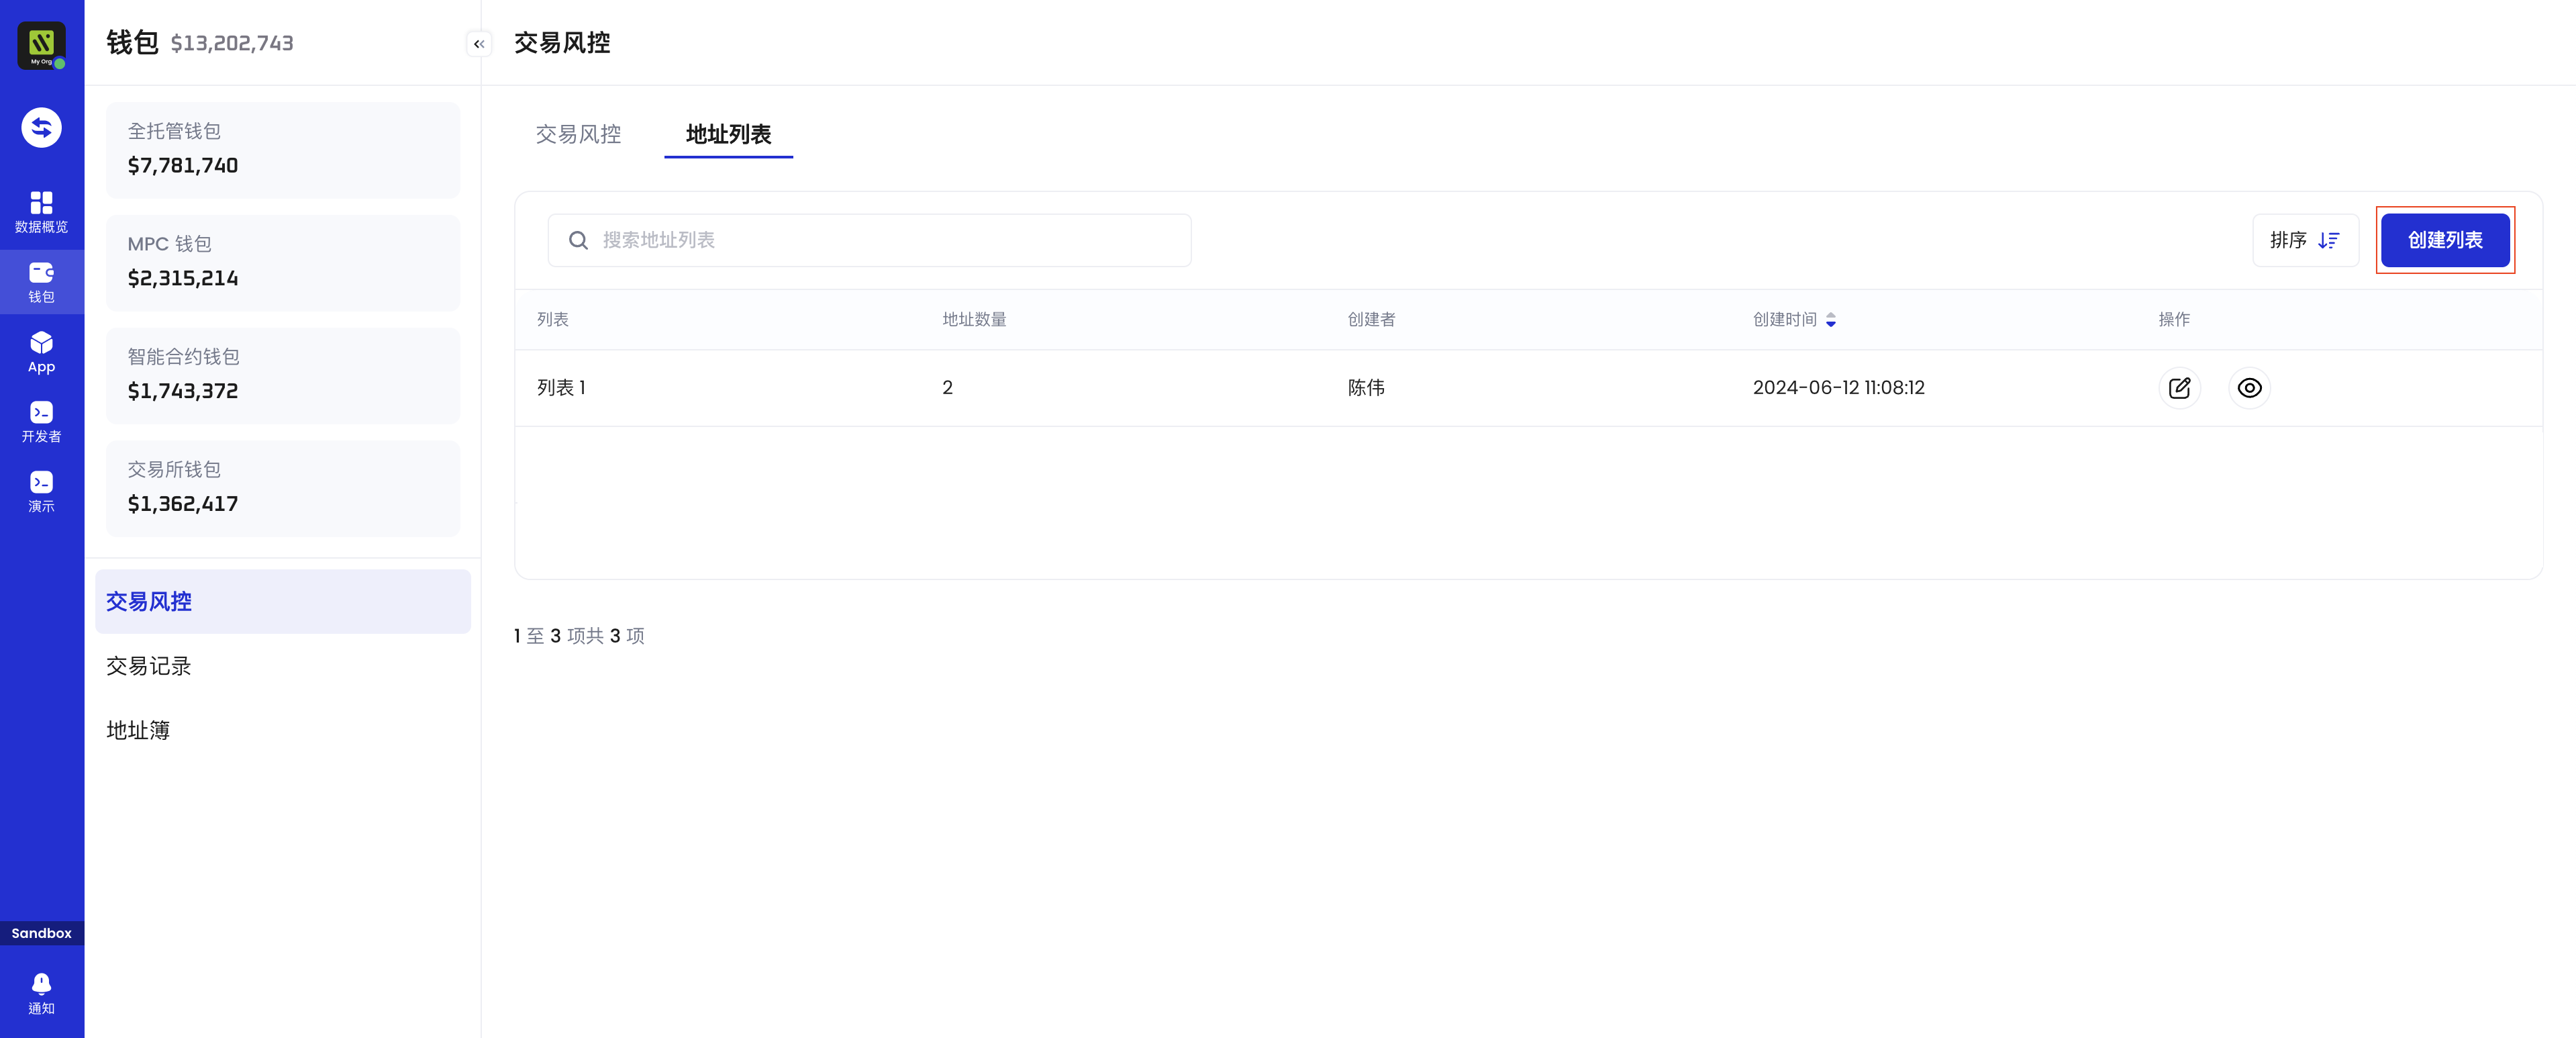Click 创建者 column header
Image resolution: width=2576 pixels, height=1038 pixels.
click(1371, 320)
